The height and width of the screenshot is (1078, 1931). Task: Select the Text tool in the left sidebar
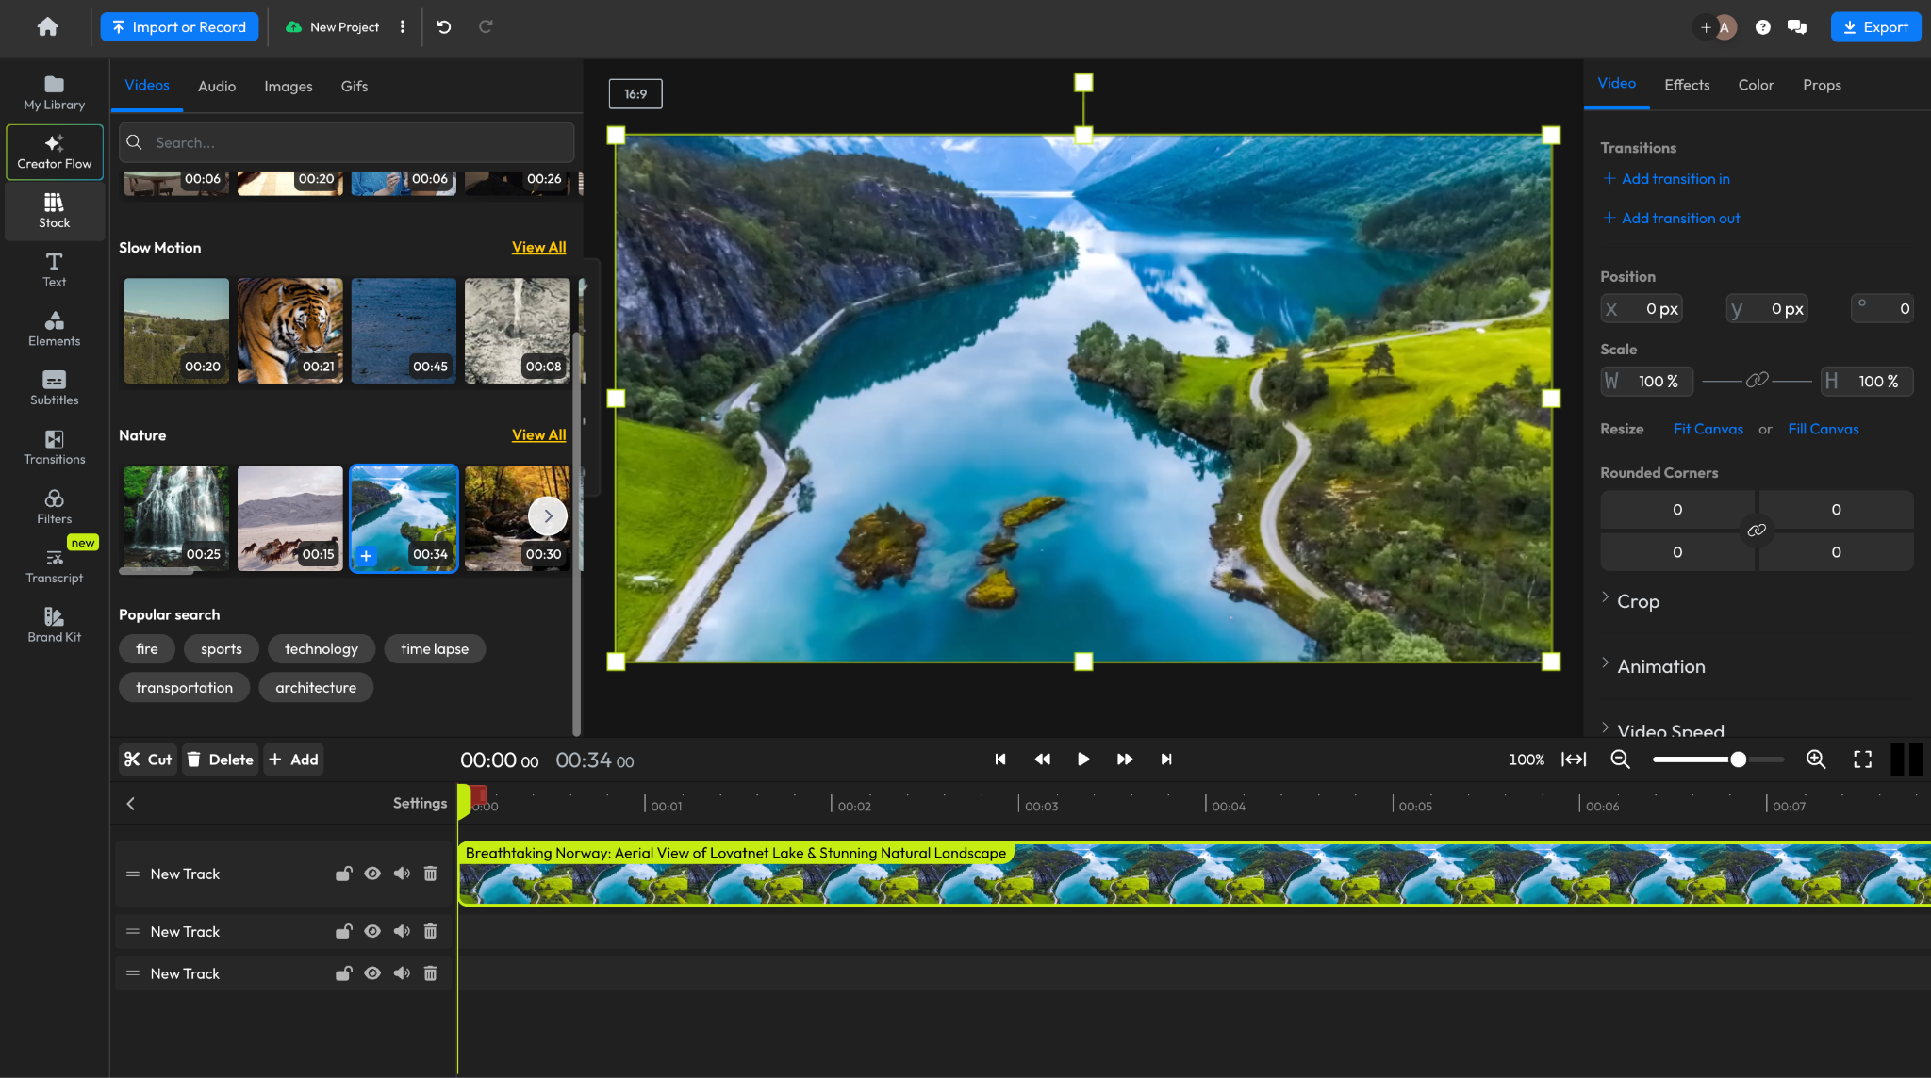[x=53, y=269]
